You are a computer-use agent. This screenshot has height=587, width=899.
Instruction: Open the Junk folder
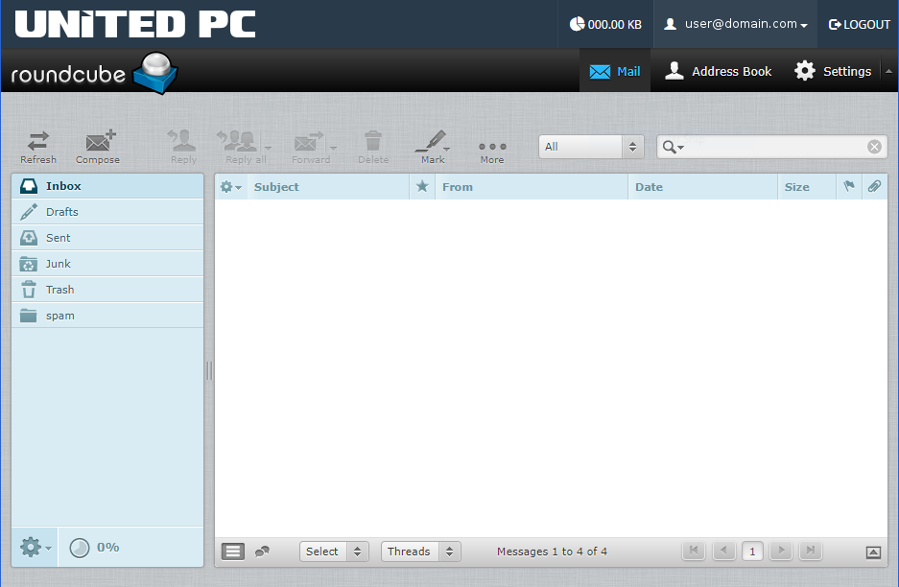[58, 263]
